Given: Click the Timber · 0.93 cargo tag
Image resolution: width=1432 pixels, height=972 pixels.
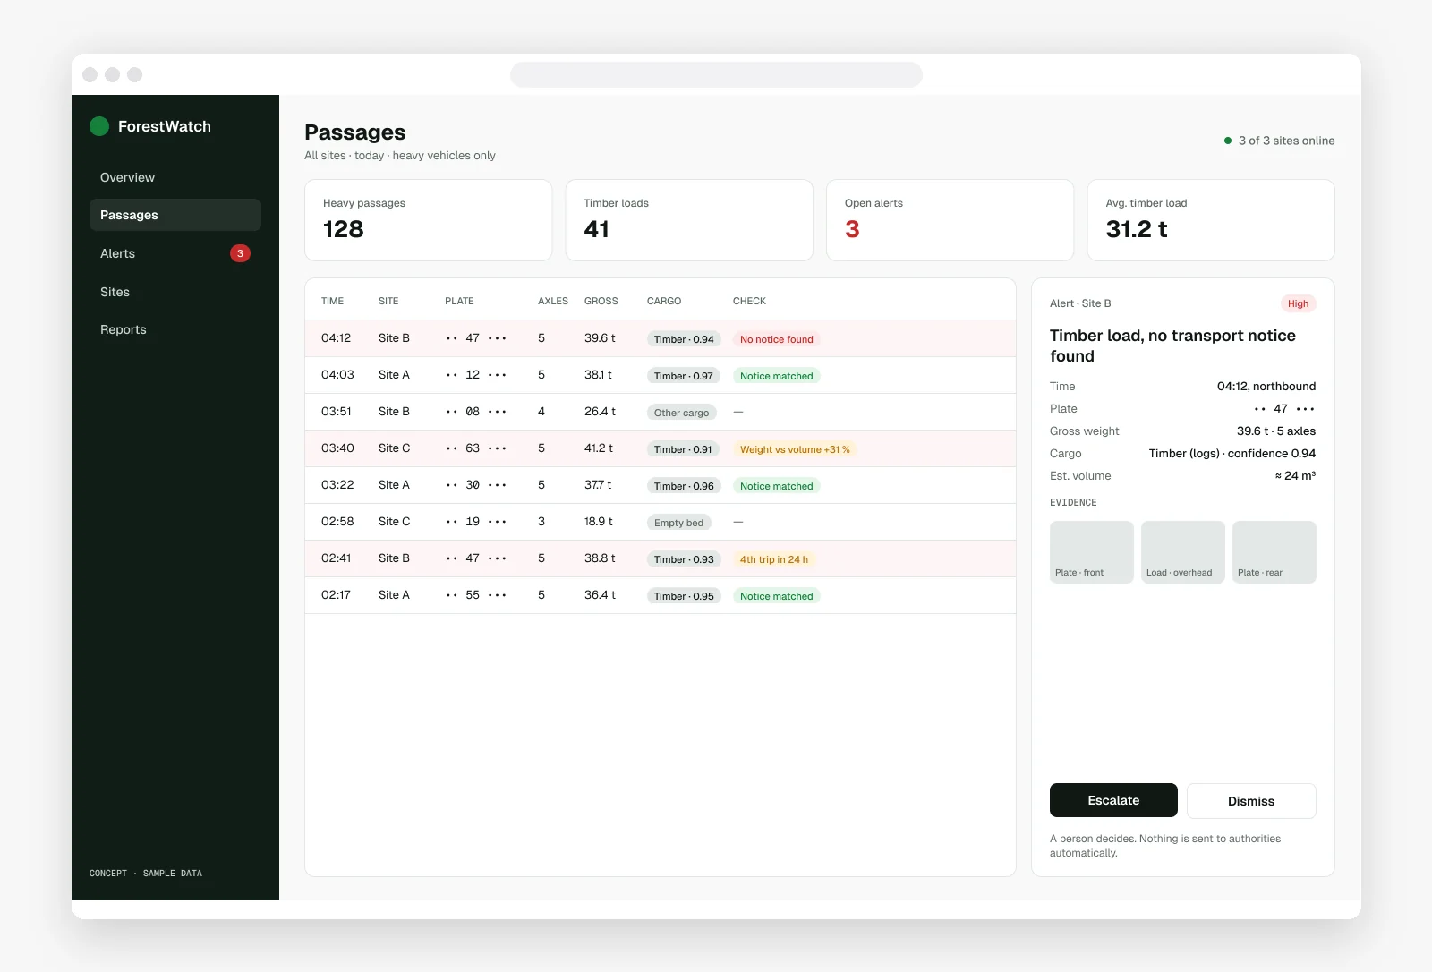Looking at the screenshot, I should pyautogui.click(x=684, y=559).
